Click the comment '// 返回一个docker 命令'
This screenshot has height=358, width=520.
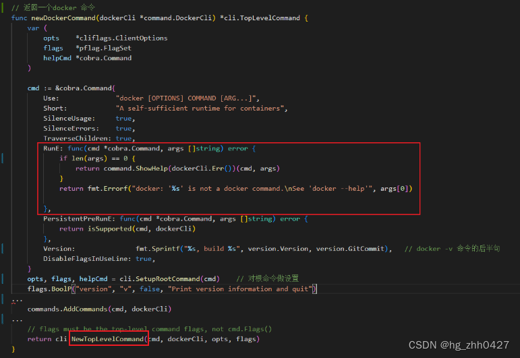click(53, 7)
